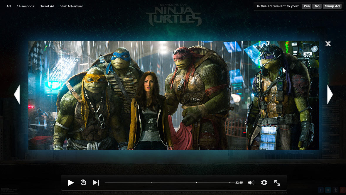Open the dimmed Tumblr icon
Screen dimensions: 346x195
coord(335,190)
